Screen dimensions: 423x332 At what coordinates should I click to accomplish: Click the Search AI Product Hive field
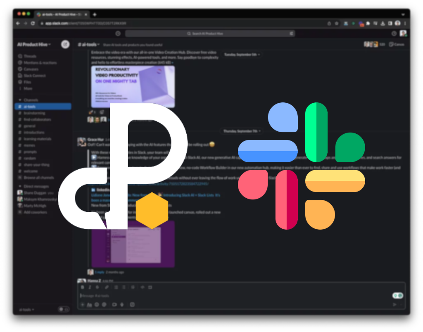(210, 33)
